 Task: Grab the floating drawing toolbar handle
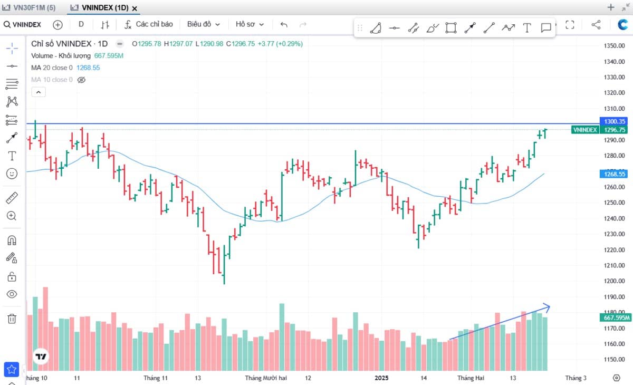(x=360, y=28)
